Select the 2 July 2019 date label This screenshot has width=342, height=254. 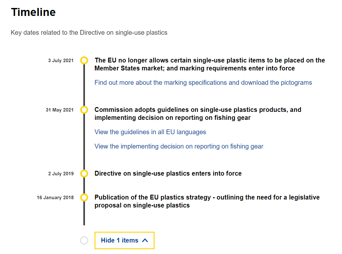pyautogui.click(x=61, y=174)
